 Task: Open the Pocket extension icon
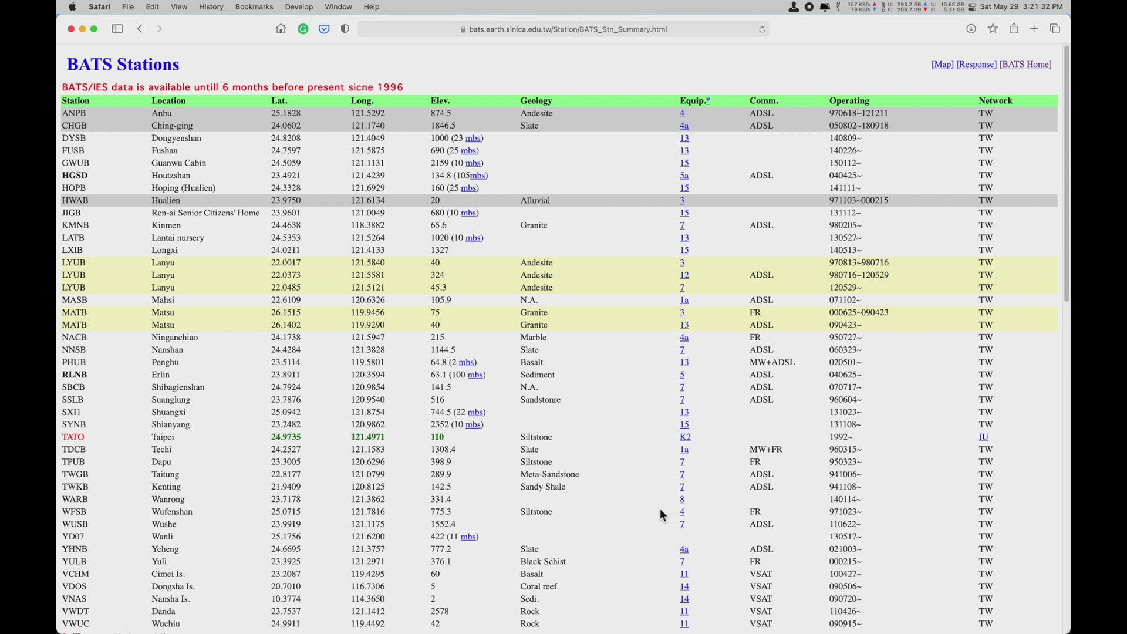click(x=324, y=29)
